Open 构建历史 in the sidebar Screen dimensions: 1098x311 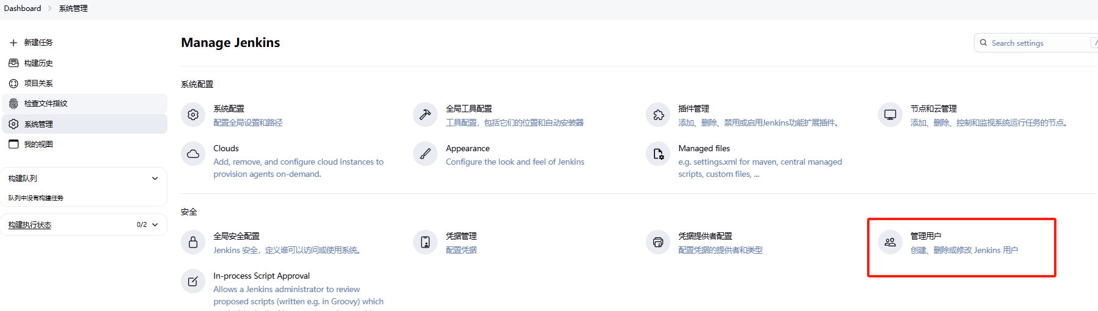(84, 63)
